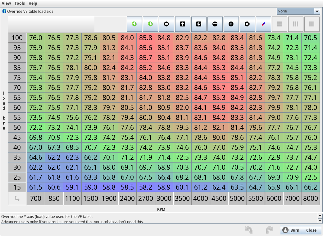
Task: Select the 3000 RPM column header
Action: (x=164, y=199)
